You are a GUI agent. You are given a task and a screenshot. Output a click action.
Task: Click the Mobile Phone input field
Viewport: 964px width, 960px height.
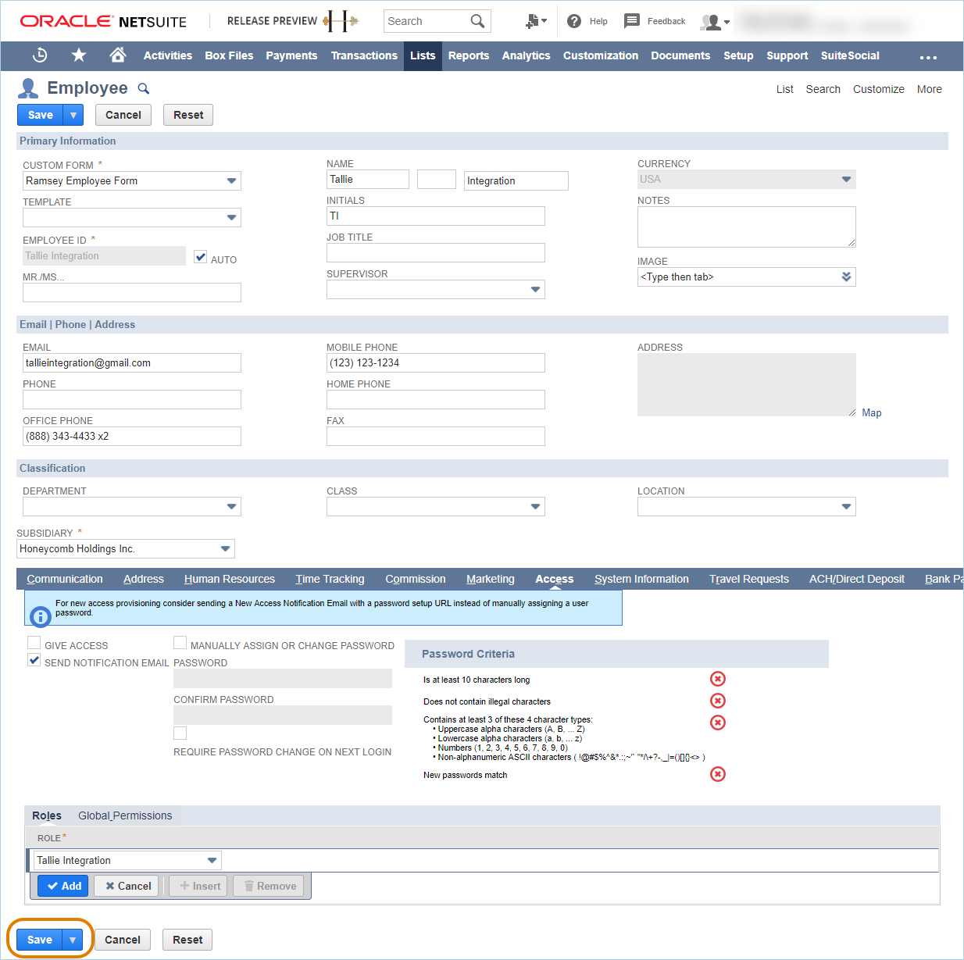coord(436,363)
